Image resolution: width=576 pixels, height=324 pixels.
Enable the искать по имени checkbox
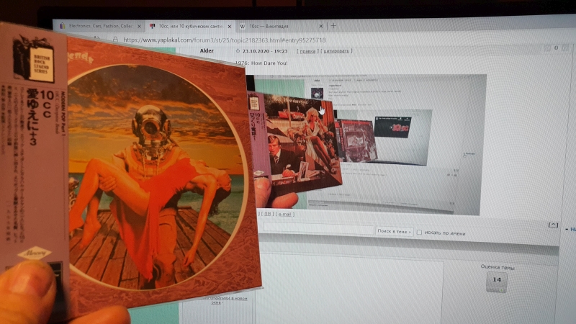coord(419,233)
